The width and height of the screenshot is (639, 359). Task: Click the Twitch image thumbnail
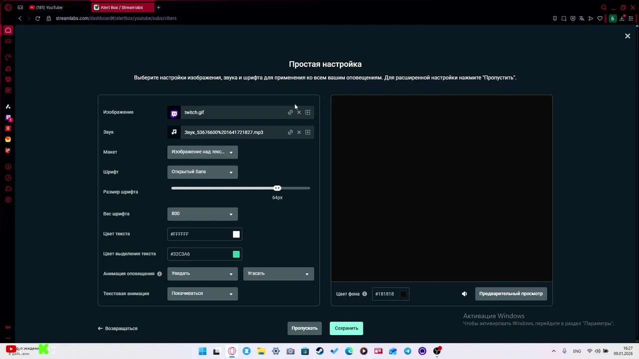point(174,112)
